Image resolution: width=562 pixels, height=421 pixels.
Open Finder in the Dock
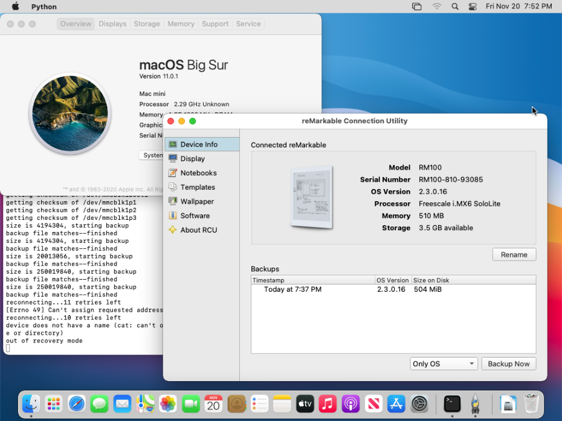tap(31, 404)
